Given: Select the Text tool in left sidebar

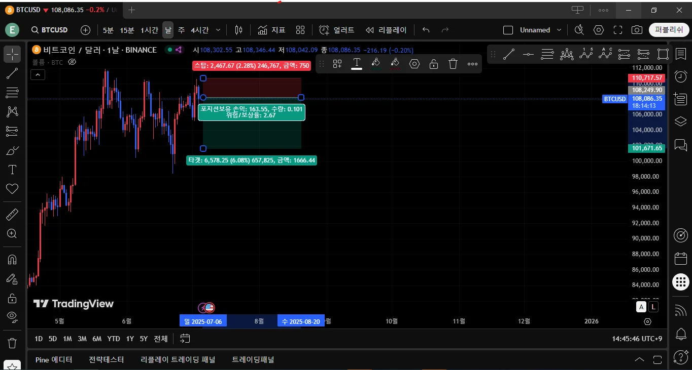Looking at the screenshot, I should pos(12,170).
